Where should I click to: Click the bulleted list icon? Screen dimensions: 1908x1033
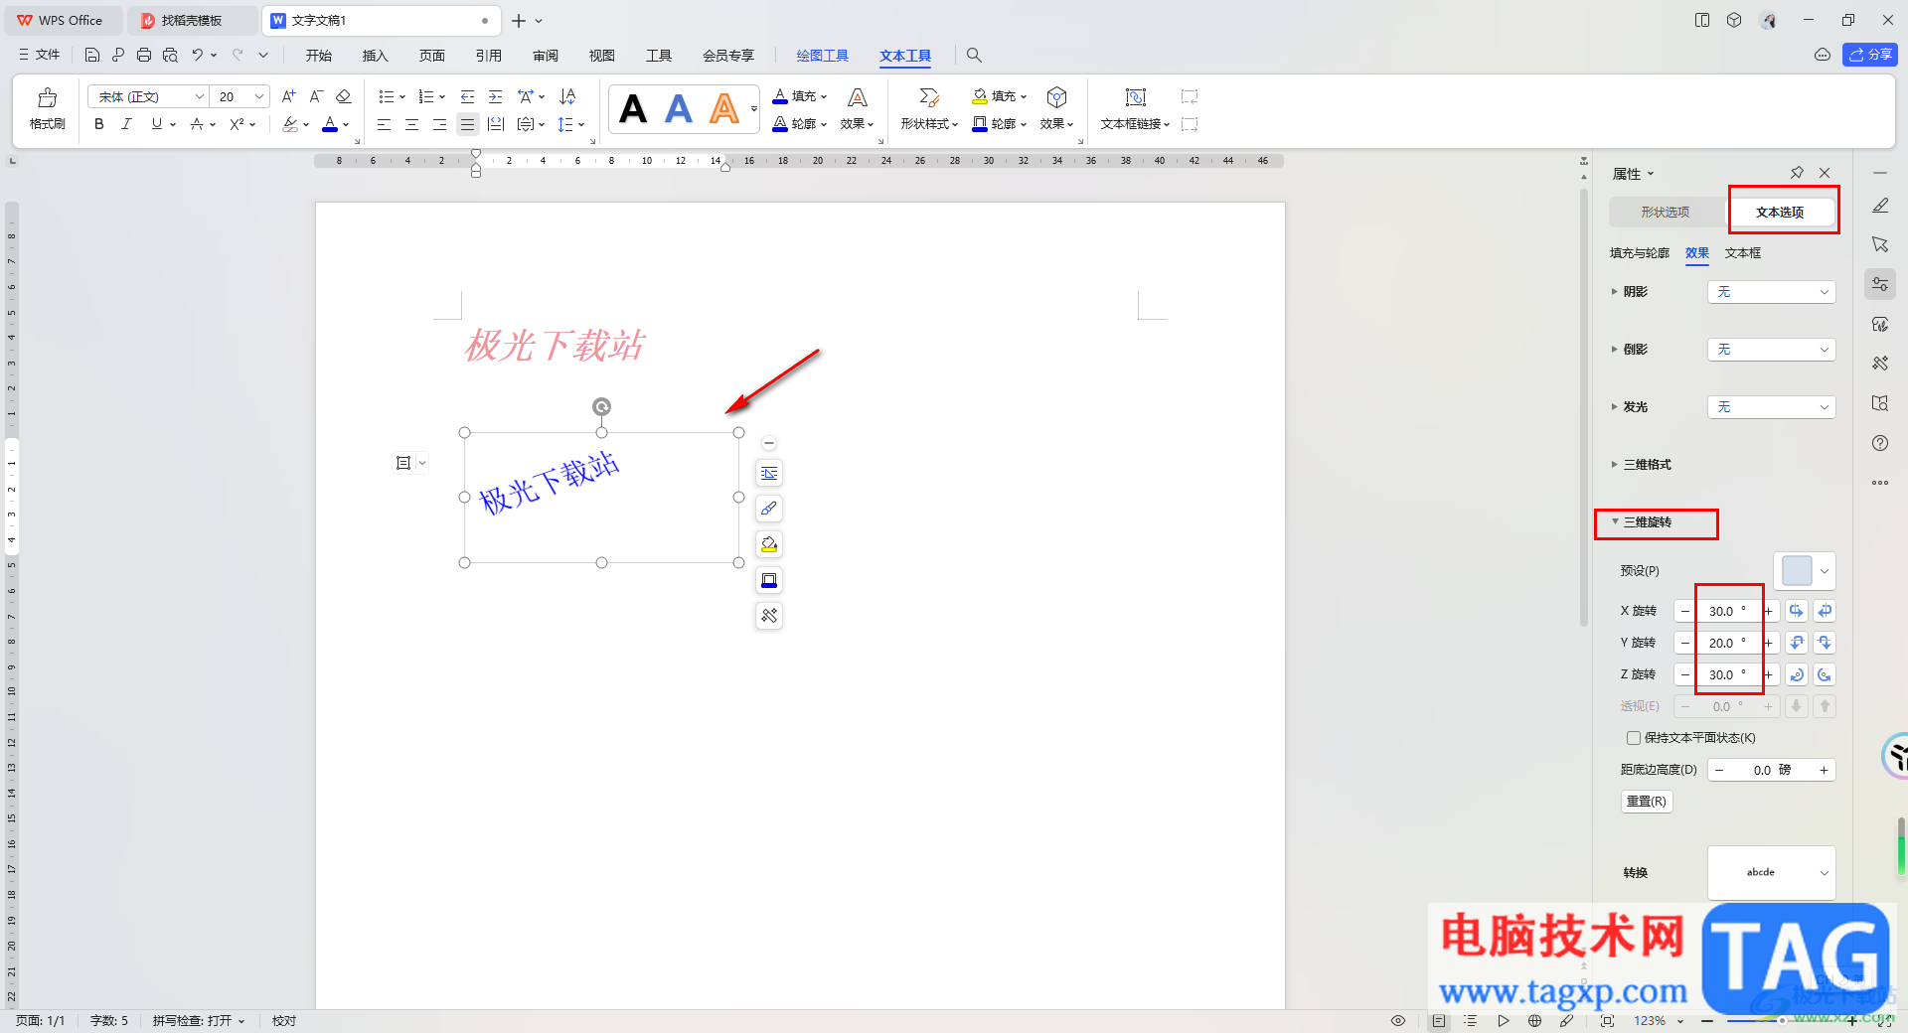coord(387,96)
